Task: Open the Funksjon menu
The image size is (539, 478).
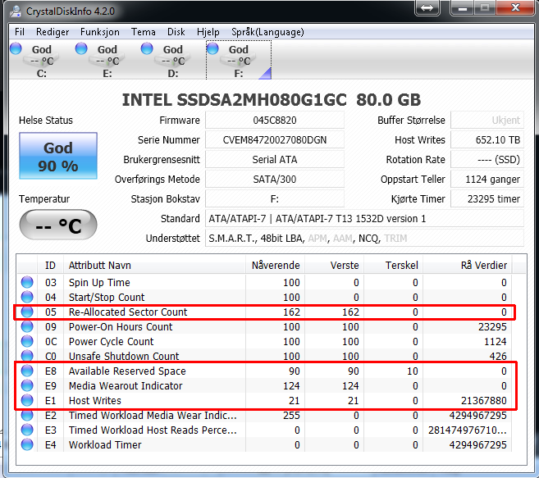Action: coord(100,32)
